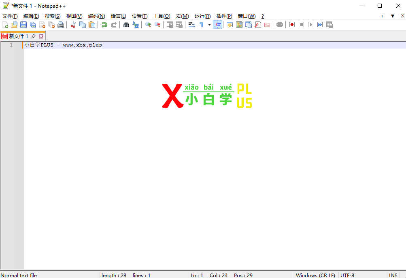The image size is (406, 278).
Task: Click the Replace toolbar icon
Action: click(x=135, y=24)
